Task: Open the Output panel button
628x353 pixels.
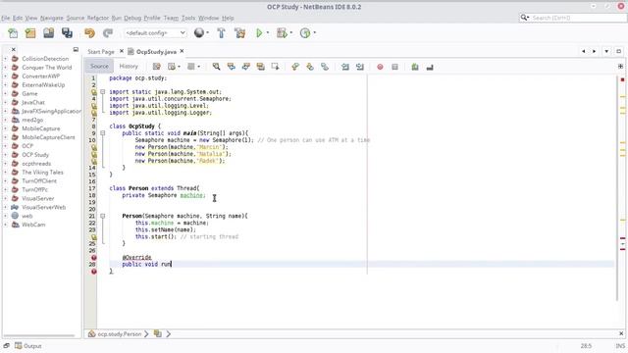Action: (x=28, y=346)
